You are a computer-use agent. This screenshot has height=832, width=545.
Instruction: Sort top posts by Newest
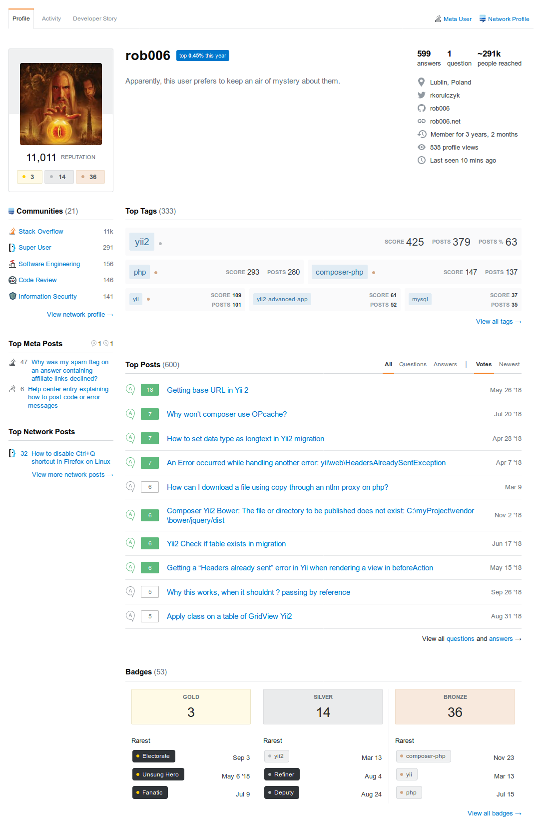tap(509, 364)
